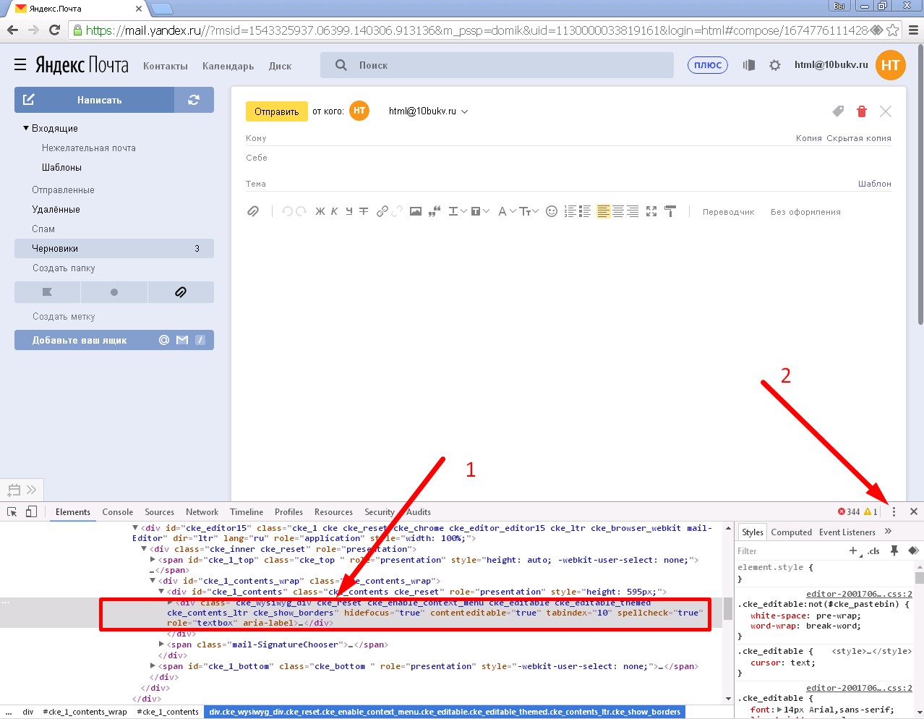Click the insert image icon

click(416, 211)
